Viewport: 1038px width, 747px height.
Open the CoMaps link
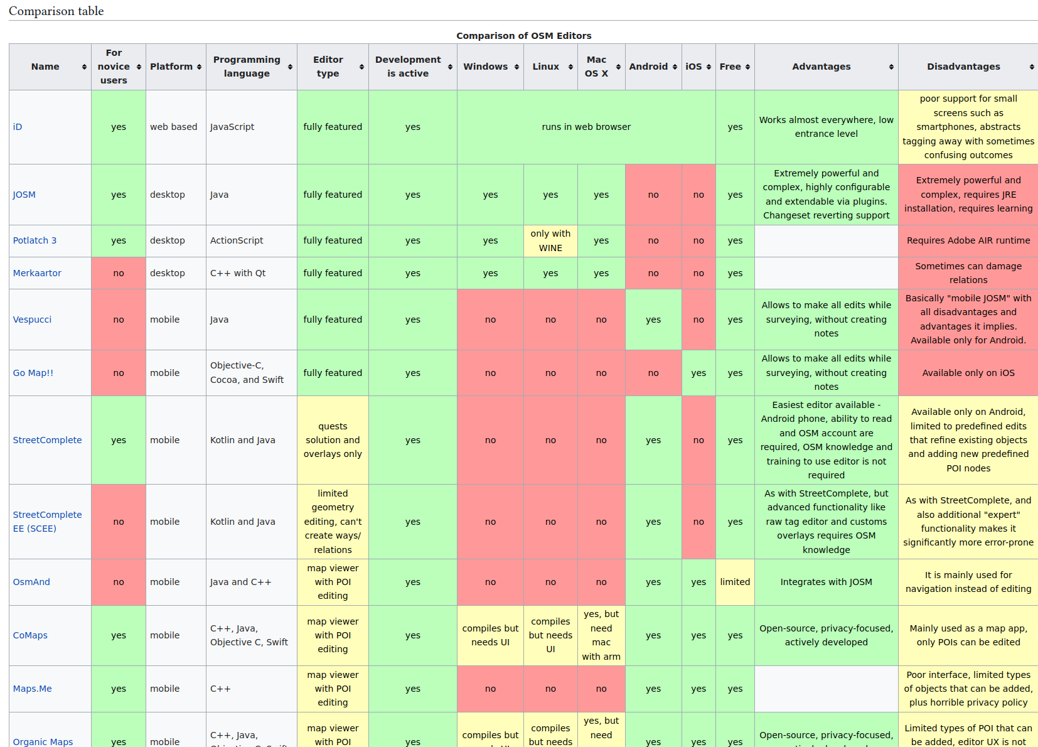click(31, 635)
